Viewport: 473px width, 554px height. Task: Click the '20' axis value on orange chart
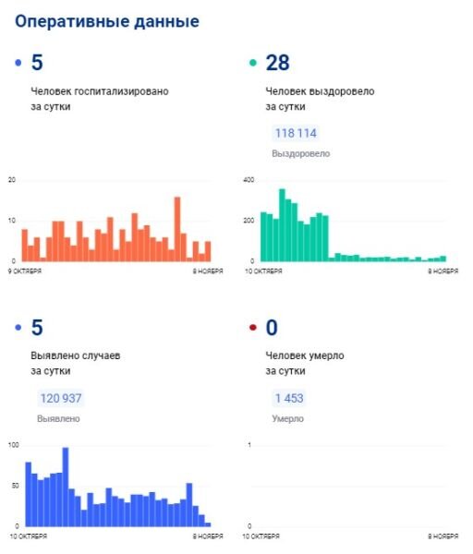click(12, 180)
